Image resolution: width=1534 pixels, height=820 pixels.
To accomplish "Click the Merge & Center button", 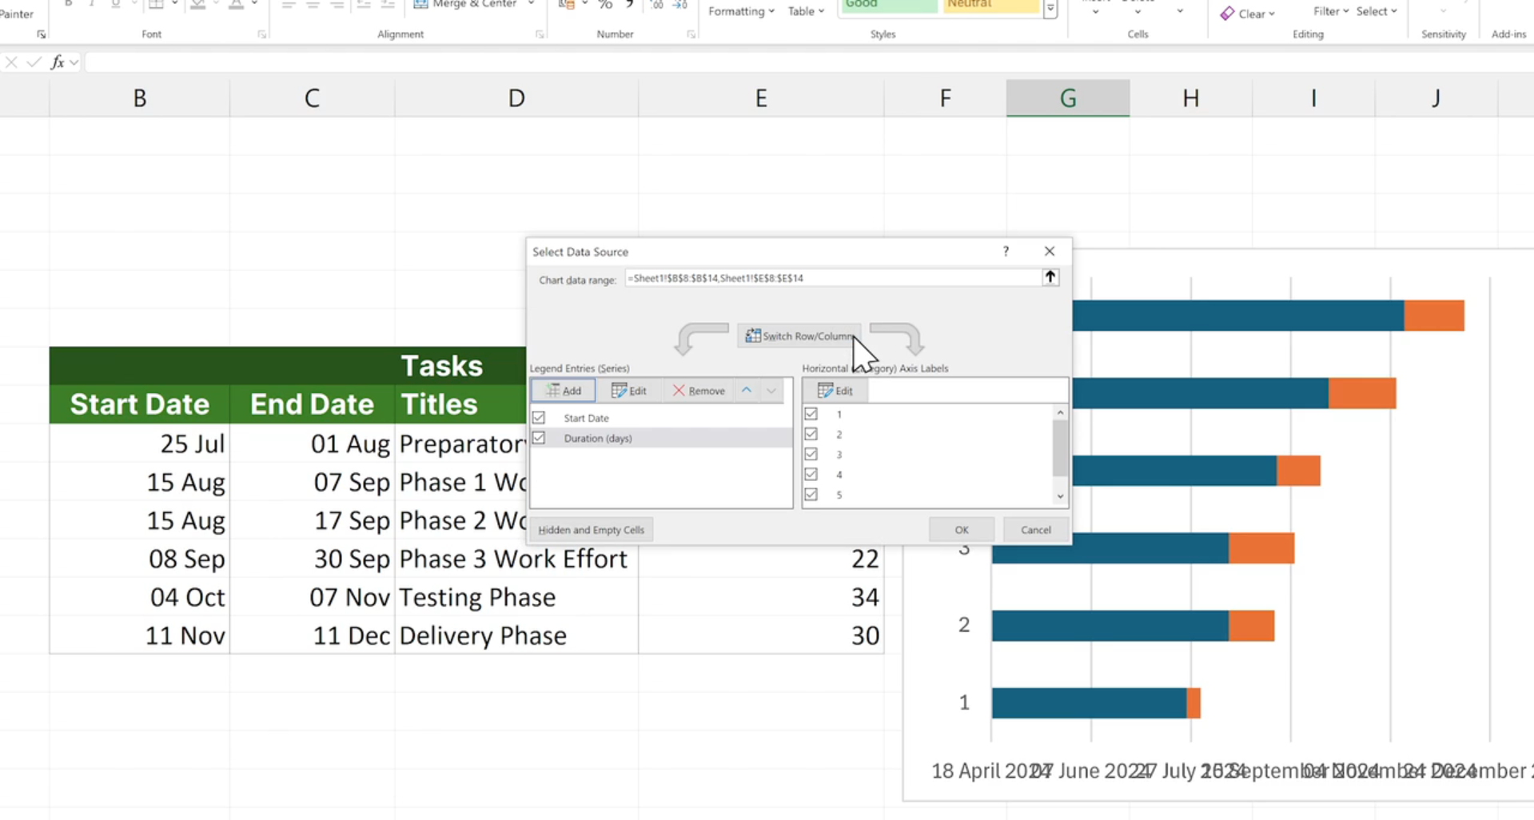I will pos(465,4).
